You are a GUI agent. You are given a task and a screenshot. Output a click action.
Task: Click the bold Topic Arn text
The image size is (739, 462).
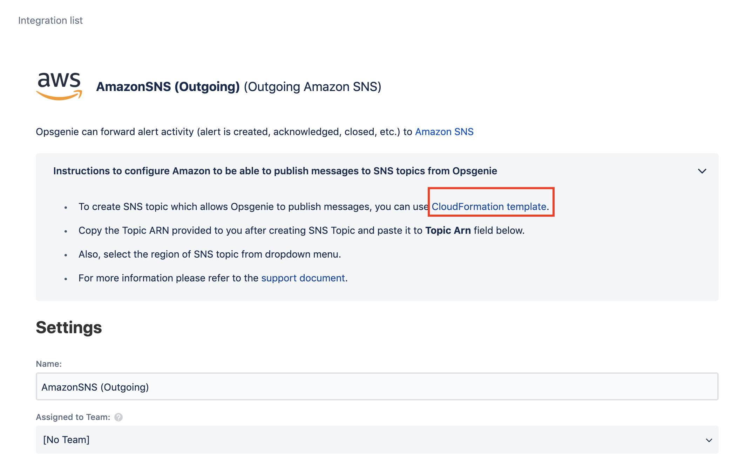tap(448, 230)
